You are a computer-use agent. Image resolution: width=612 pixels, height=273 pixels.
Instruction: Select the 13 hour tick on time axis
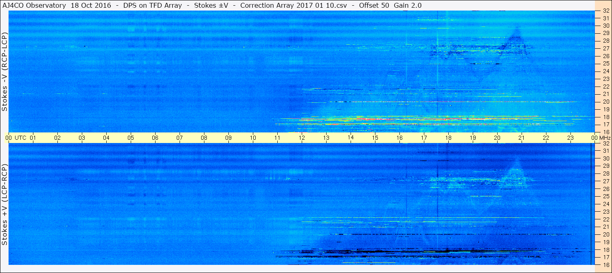[326, 138]
